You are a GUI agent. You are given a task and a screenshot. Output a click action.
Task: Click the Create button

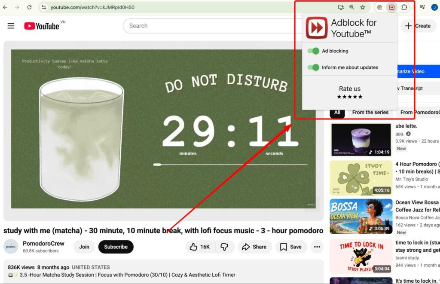tap(418, 26)
